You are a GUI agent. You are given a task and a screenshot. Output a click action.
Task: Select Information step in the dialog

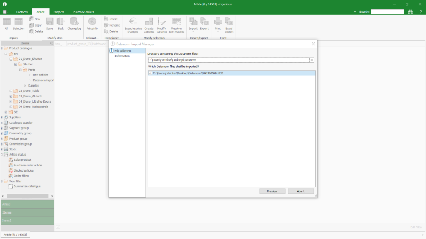(122, 56)
